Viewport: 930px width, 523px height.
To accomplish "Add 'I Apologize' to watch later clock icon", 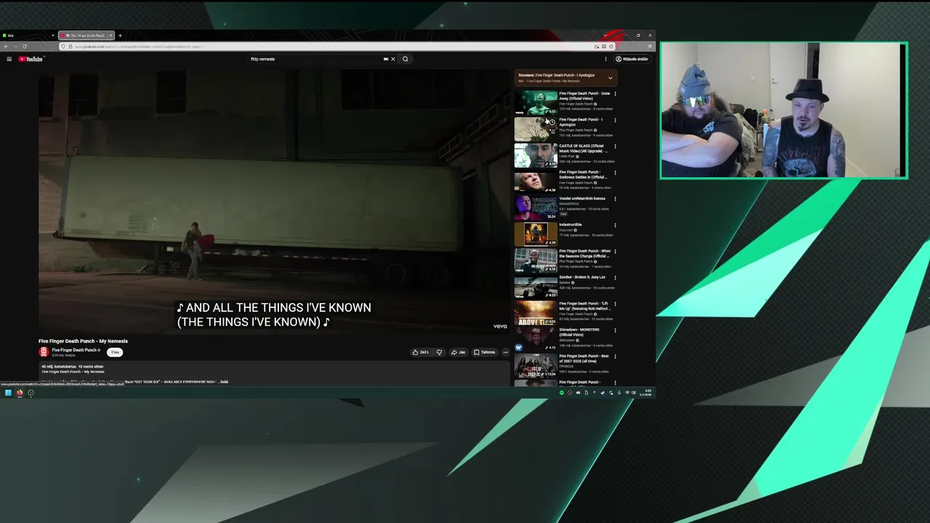I will point(552,122).
